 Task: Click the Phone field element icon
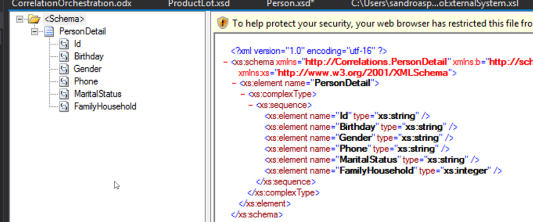pyautogui.click(x=64, y=82)
